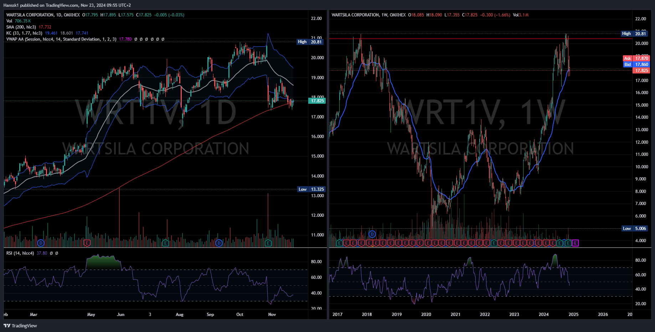Select the Low 5.006 label on the weekly chart
The height and width of the screenshot is (332, 655).
[x=634, y=229]
